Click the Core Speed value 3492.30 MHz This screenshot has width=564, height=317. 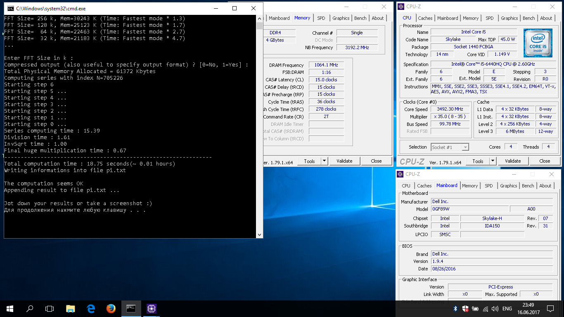[450, 109]
